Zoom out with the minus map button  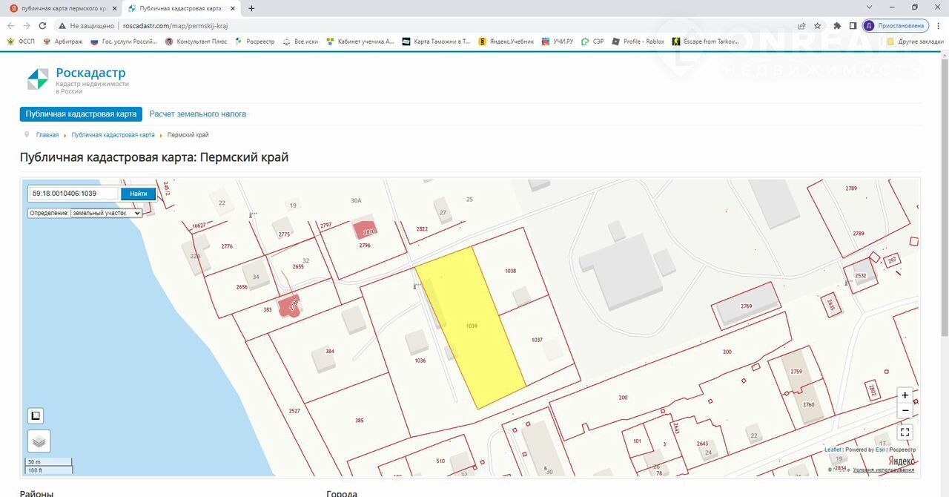tap(905, 411)
